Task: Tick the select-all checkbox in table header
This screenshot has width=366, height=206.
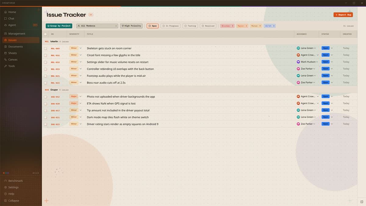Action: (x=45, y=34)
